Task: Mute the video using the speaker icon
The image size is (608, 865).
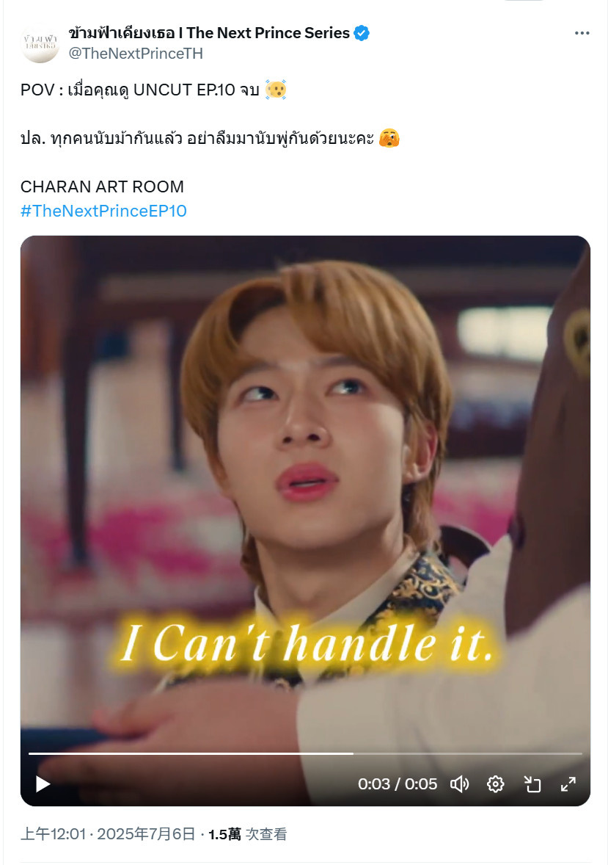Action: [459, 784]
